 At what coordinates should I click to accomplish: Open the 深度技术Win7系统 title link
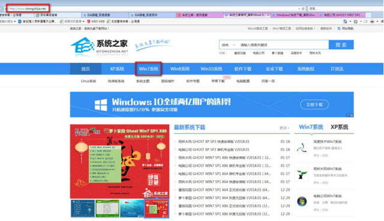pyautogui.click(x=327, y=142)
